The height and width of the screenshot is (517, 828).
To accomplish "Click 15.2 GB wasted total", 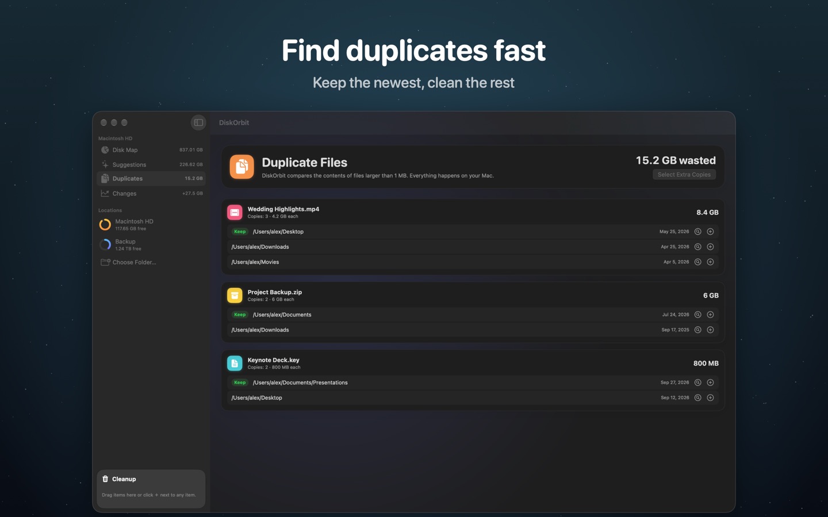I will [676, 160].
